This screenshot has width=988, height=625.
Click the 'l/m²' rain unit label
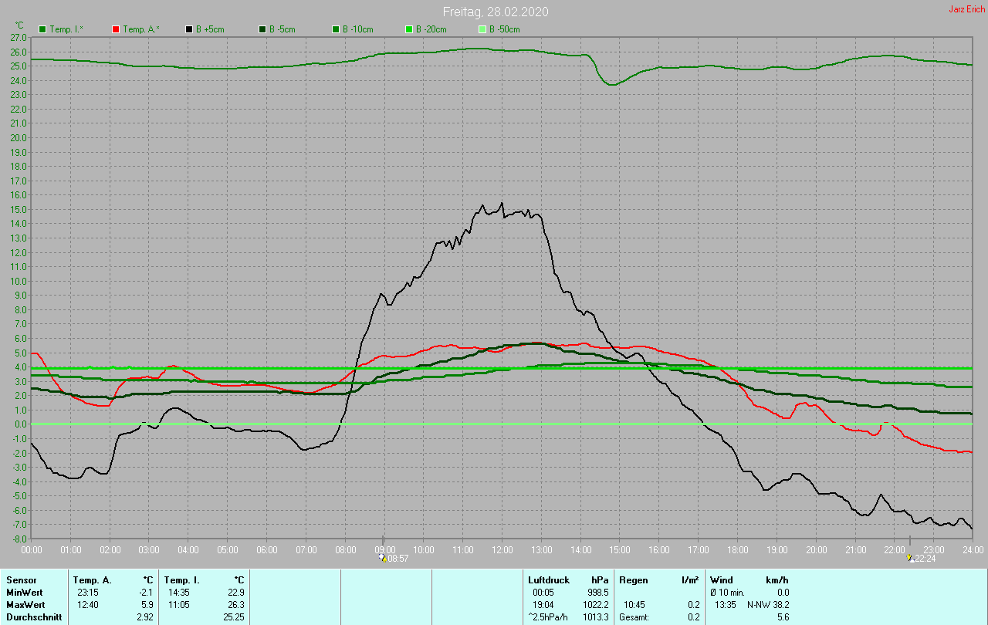click(x=690, y=579)
